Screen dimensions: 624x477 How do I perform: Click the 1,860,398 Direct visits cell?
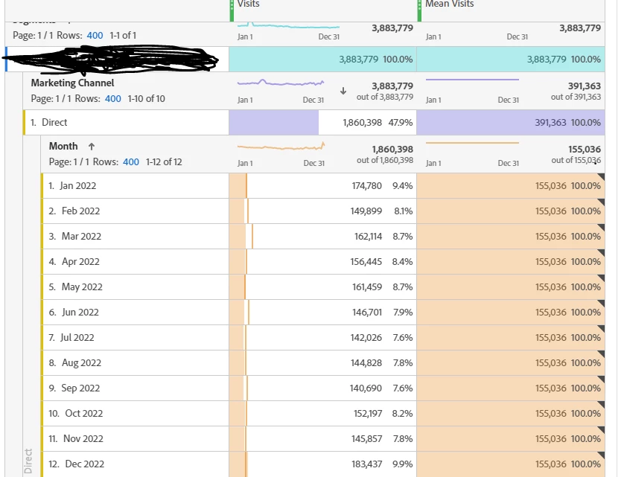[x=322, y=123]
